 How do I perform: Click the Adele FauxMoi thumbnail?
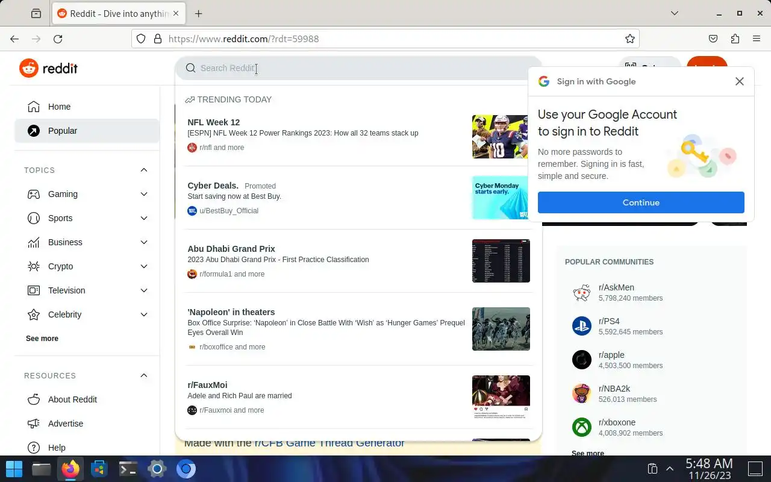[501, 397]
